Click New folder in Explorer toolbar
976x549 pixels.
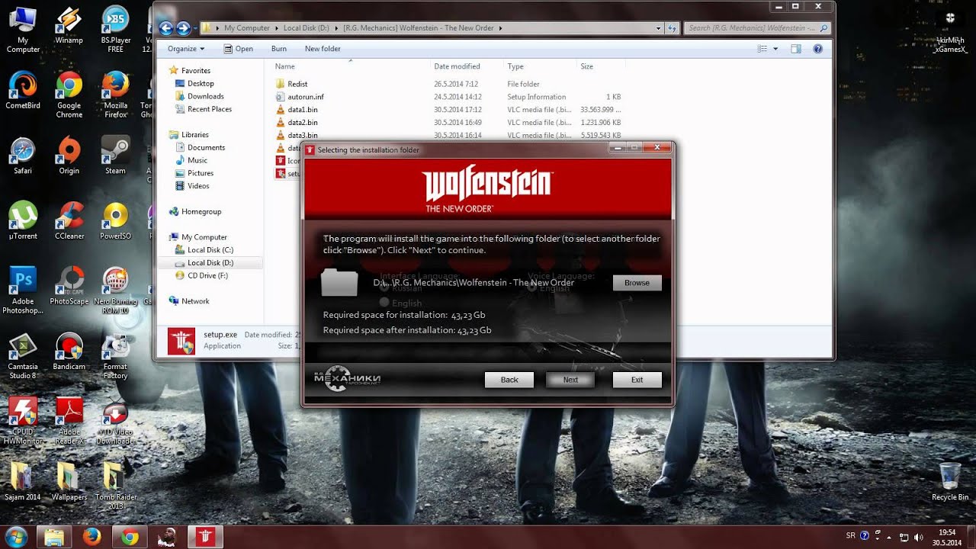[x=323, y=49]
